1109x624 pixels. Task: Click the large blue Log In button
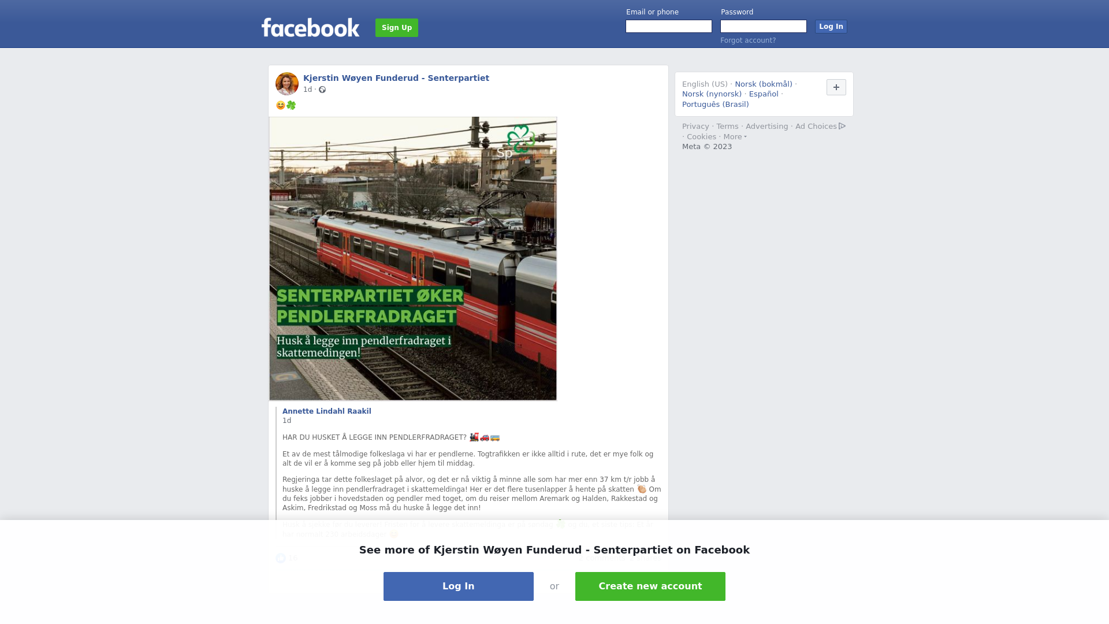[x=459, y=586]
